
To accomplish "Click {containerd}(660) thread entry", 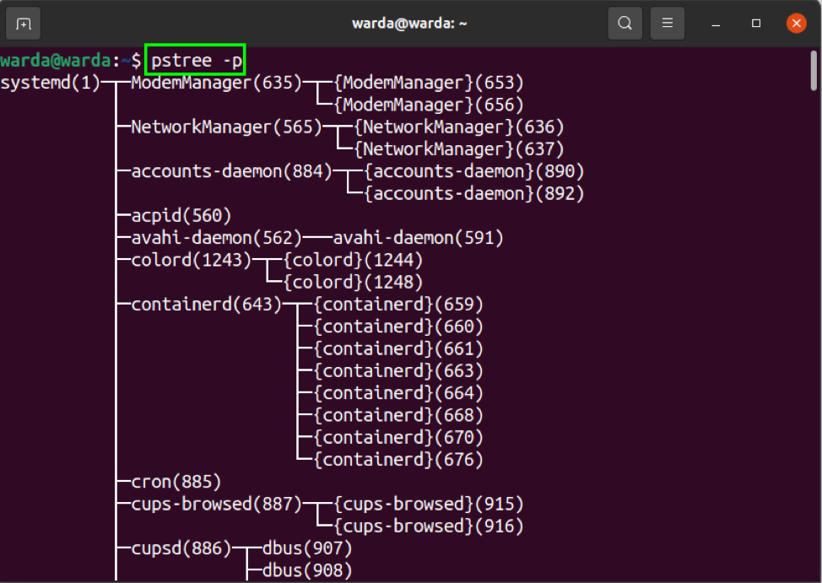I will tap(398, 327).
